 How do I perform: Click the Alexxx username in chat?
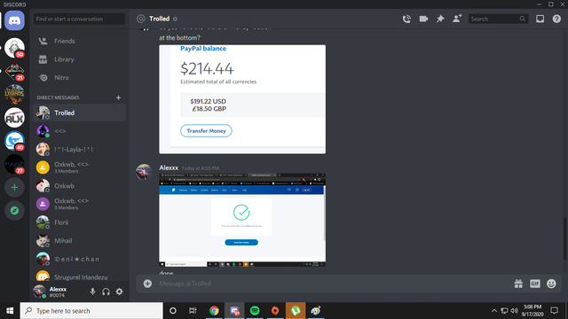click(169, 167)
